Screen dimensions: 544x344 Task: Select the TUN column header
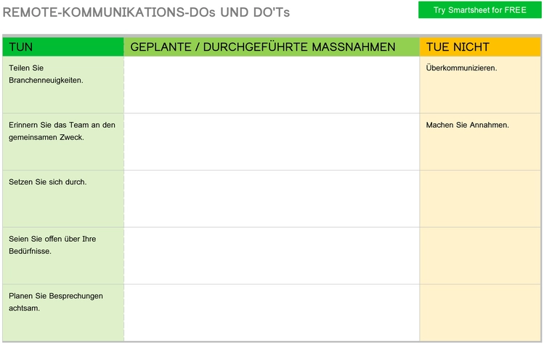tap(63, 47)
